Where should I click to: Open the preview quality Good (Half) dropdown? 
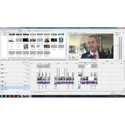tap(76, 32)
